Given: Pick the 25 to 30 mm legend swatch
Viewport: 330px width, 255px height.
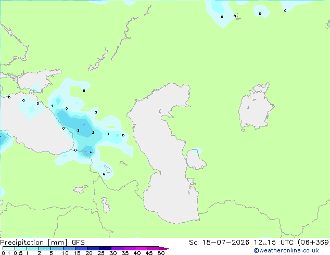Looking at the screenshot, I should tap(105, 248).
